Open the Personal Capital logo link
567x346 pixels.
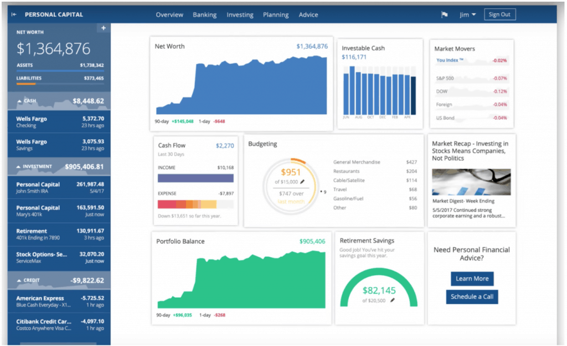(x=54, y=14)
